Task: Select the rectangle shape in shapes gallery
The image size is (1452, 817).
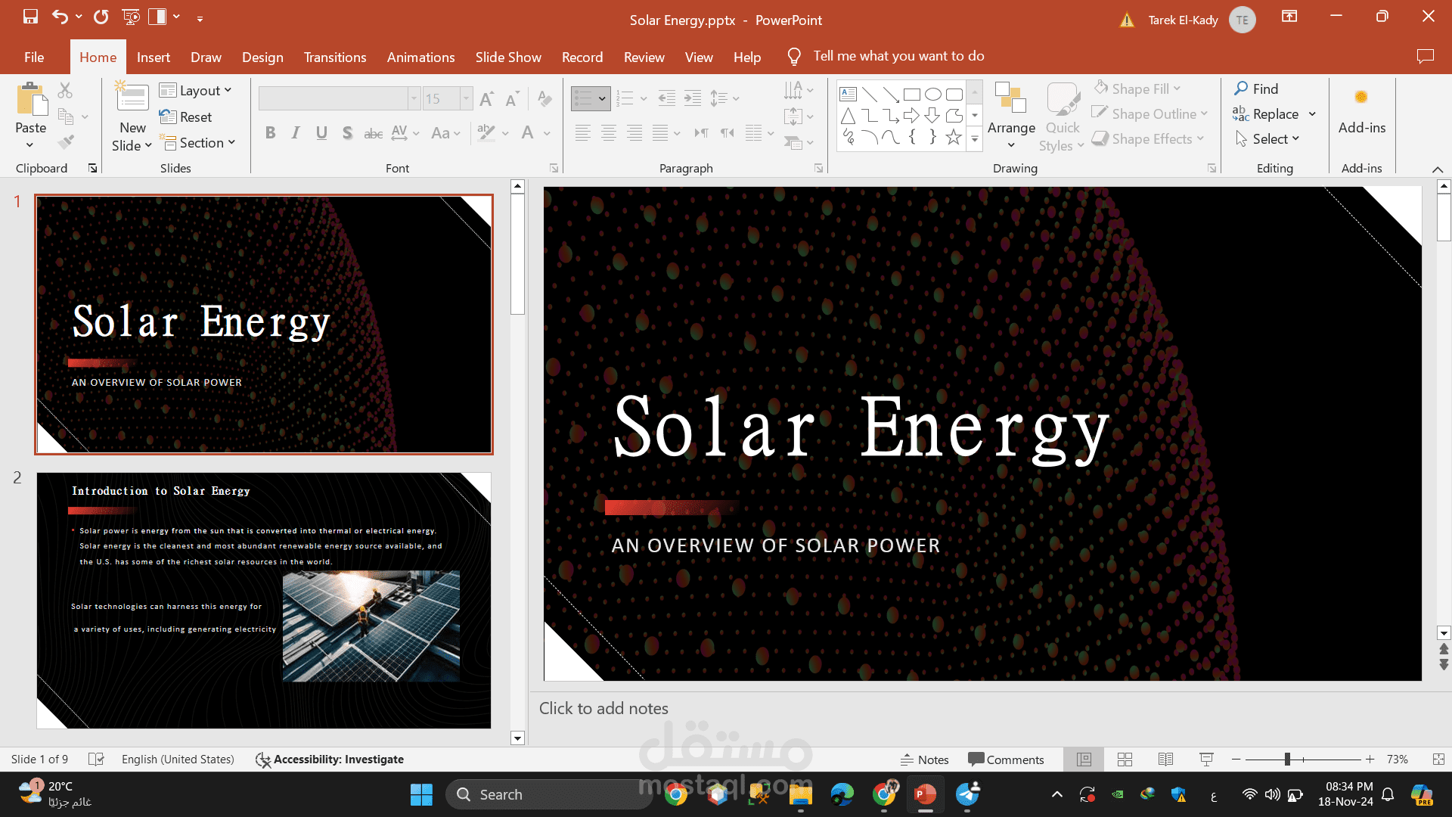Action: coord(912,95)
